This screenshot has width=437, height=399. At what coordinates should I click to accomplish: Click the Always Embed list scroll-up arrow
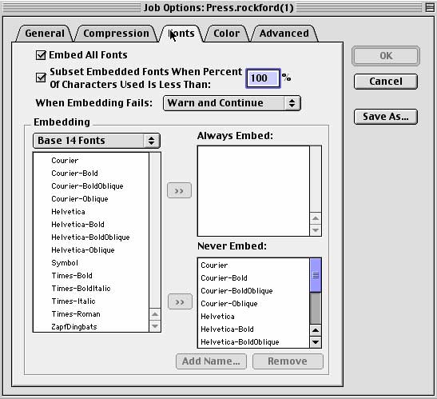point(316,218)
